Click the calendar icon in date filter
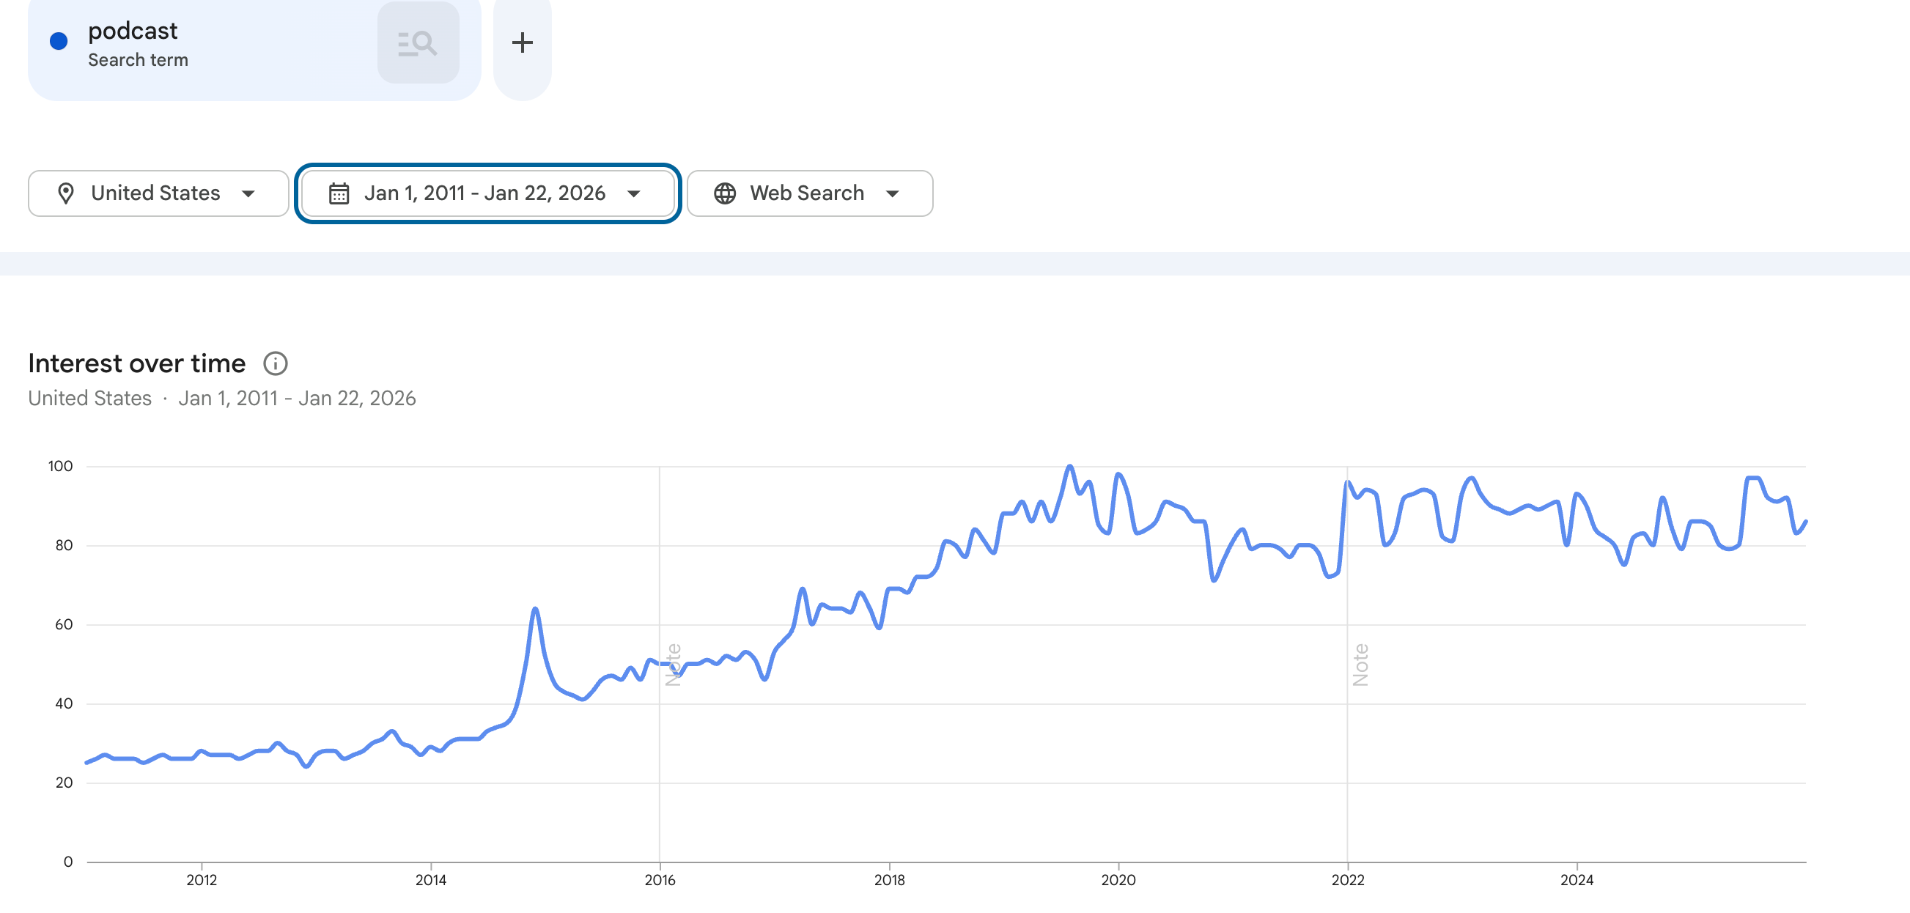The height and width of the screenshot is (913, 1910). (x=339, y=193)
